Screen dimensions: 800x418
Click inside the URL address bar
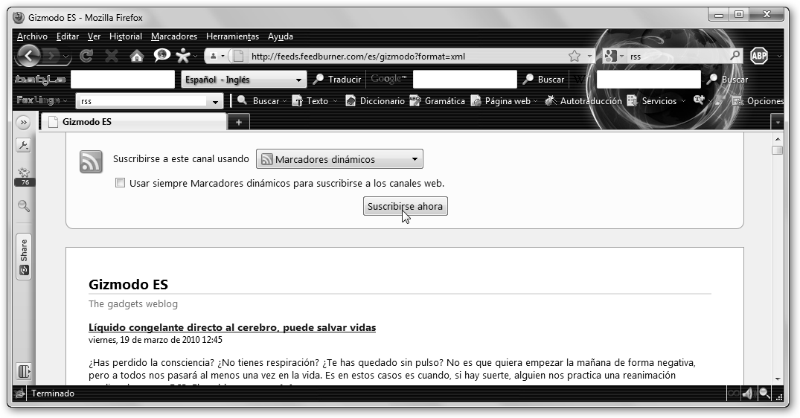(x=402, y=56)
